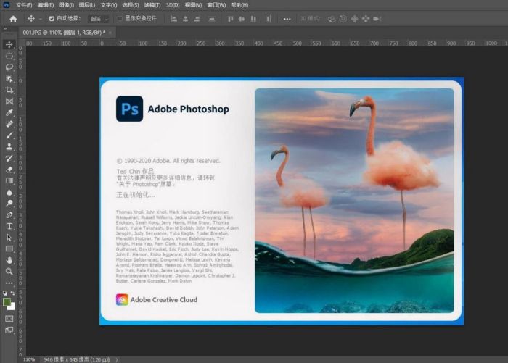
Task: Click the 110% zoom level field
Action: (29, 359)
